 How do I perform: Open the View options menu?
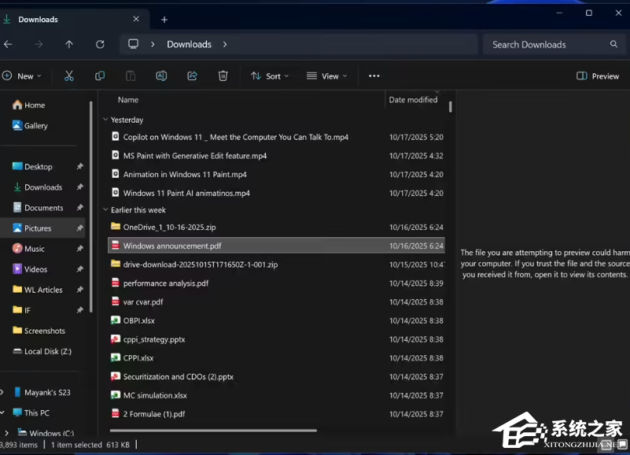(326, 76)
